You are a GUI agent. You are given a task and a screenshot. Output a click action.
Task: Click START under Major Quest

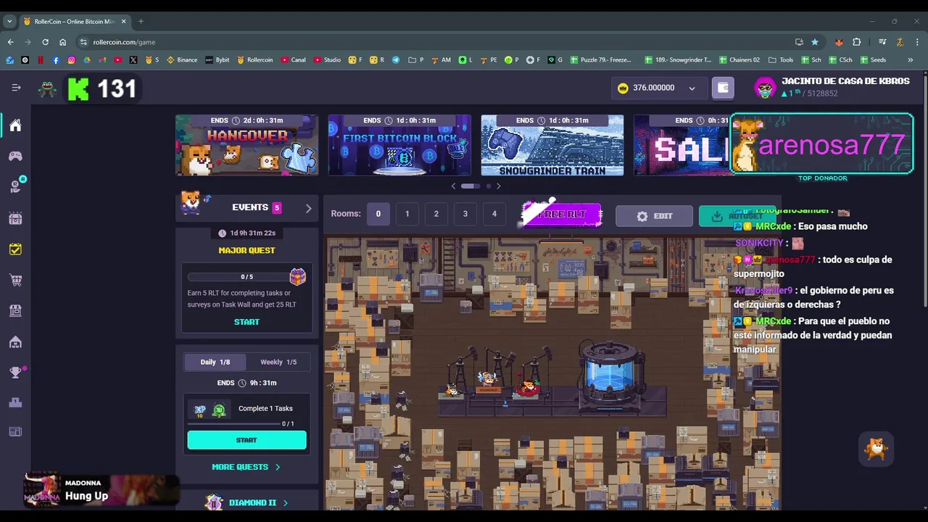pyautogui.click(x=246, y=322)
